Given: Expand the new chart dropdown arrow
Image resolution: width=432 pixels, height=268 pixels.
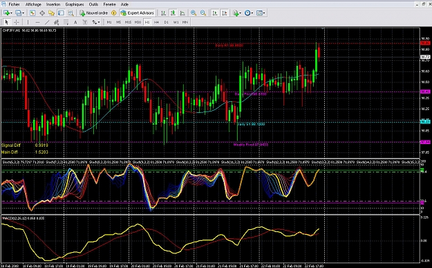Looking at the screenshot, I should click(12, 13).
